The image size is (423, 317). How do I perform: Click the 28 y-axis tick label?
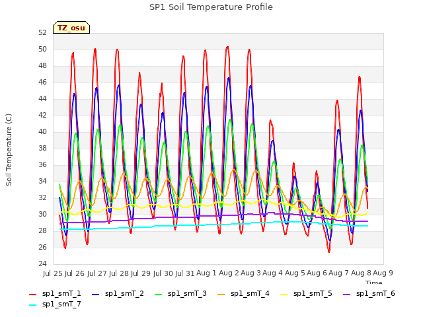point(42,230)
